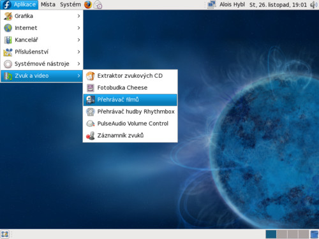This screenshot has height=239, width=319.
Task: Click the show desktop icon in bottom panel
Action: (x=5, y=235)
